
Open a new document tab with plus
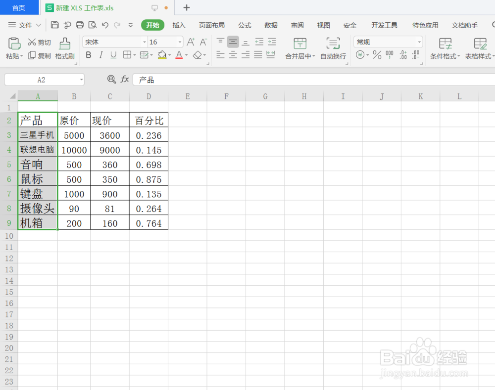pos(187,7)
